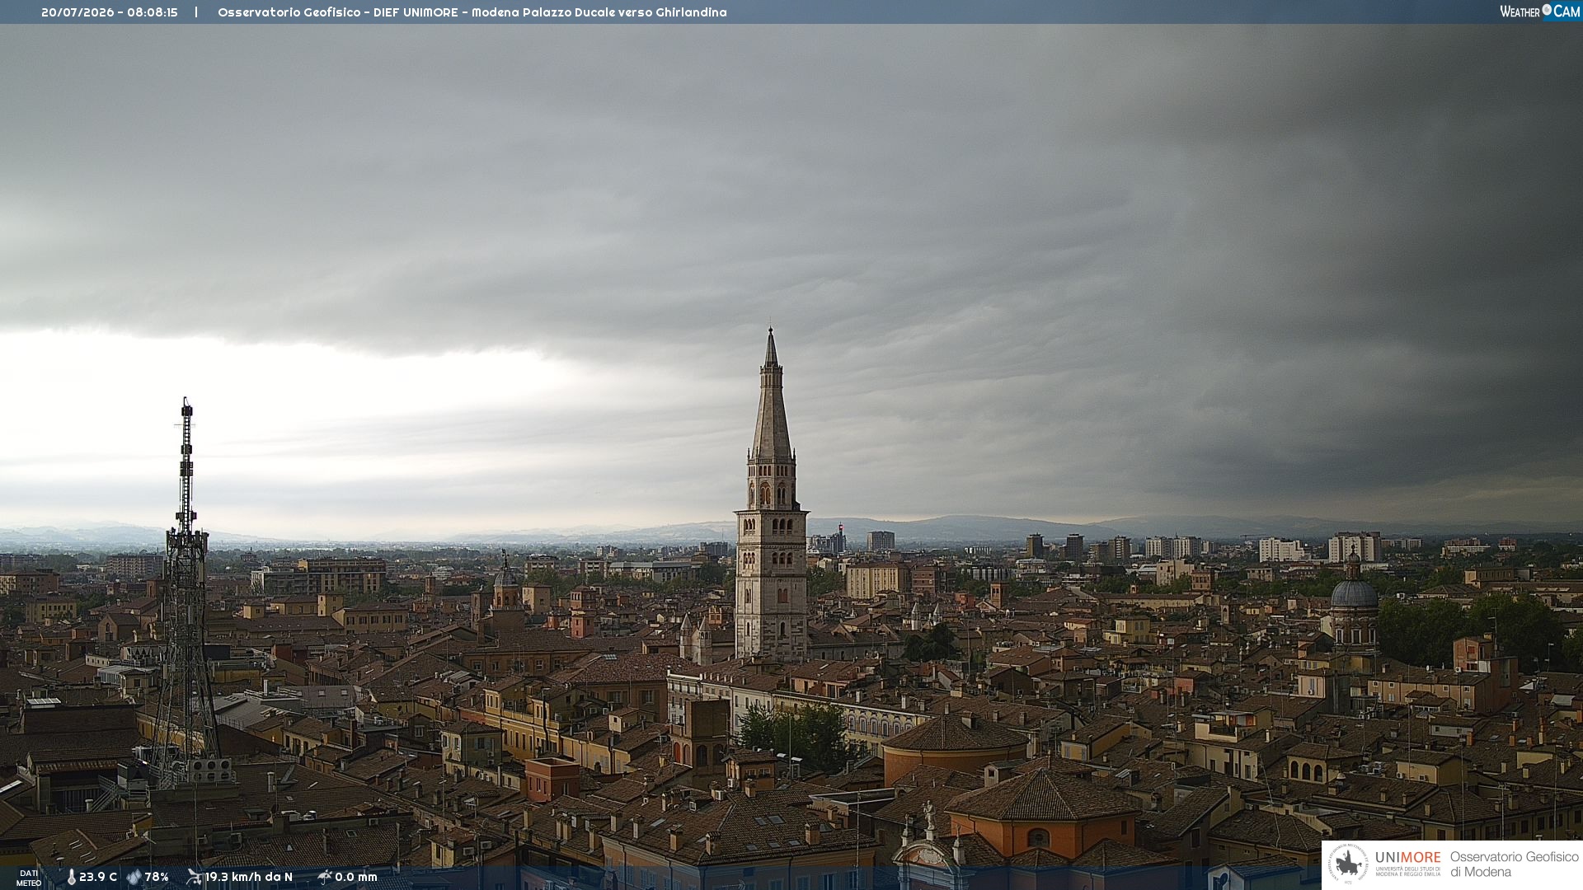The width and height of the screenshot is (1583, 890).
Task: Click the Osservatorio Geofisico di Modena label
Action: [x=1514, y=864]
